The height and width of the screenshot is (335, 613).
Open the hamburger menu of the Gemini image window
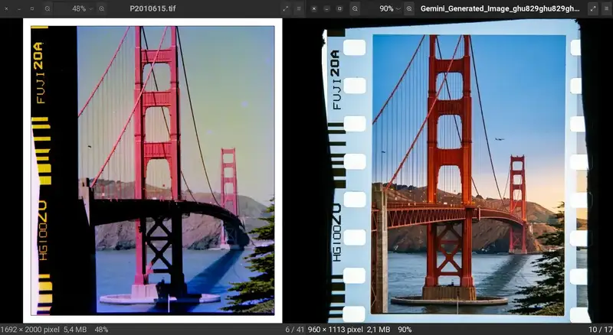607,8
